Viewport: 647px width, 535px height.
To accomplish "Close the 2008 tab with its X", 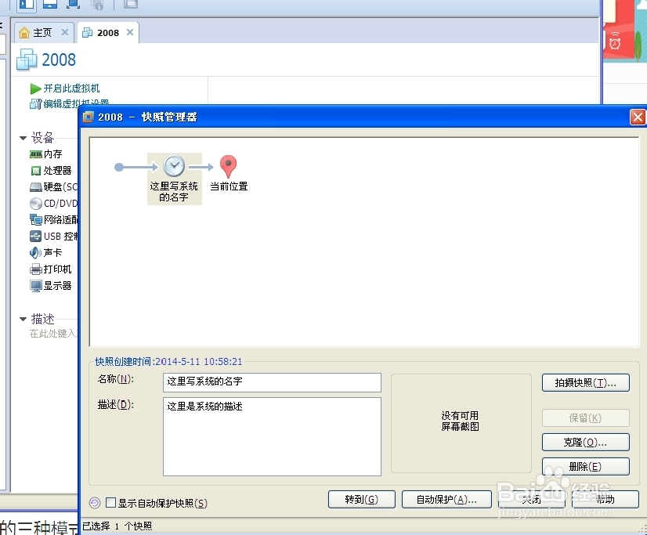I will 129,32.
